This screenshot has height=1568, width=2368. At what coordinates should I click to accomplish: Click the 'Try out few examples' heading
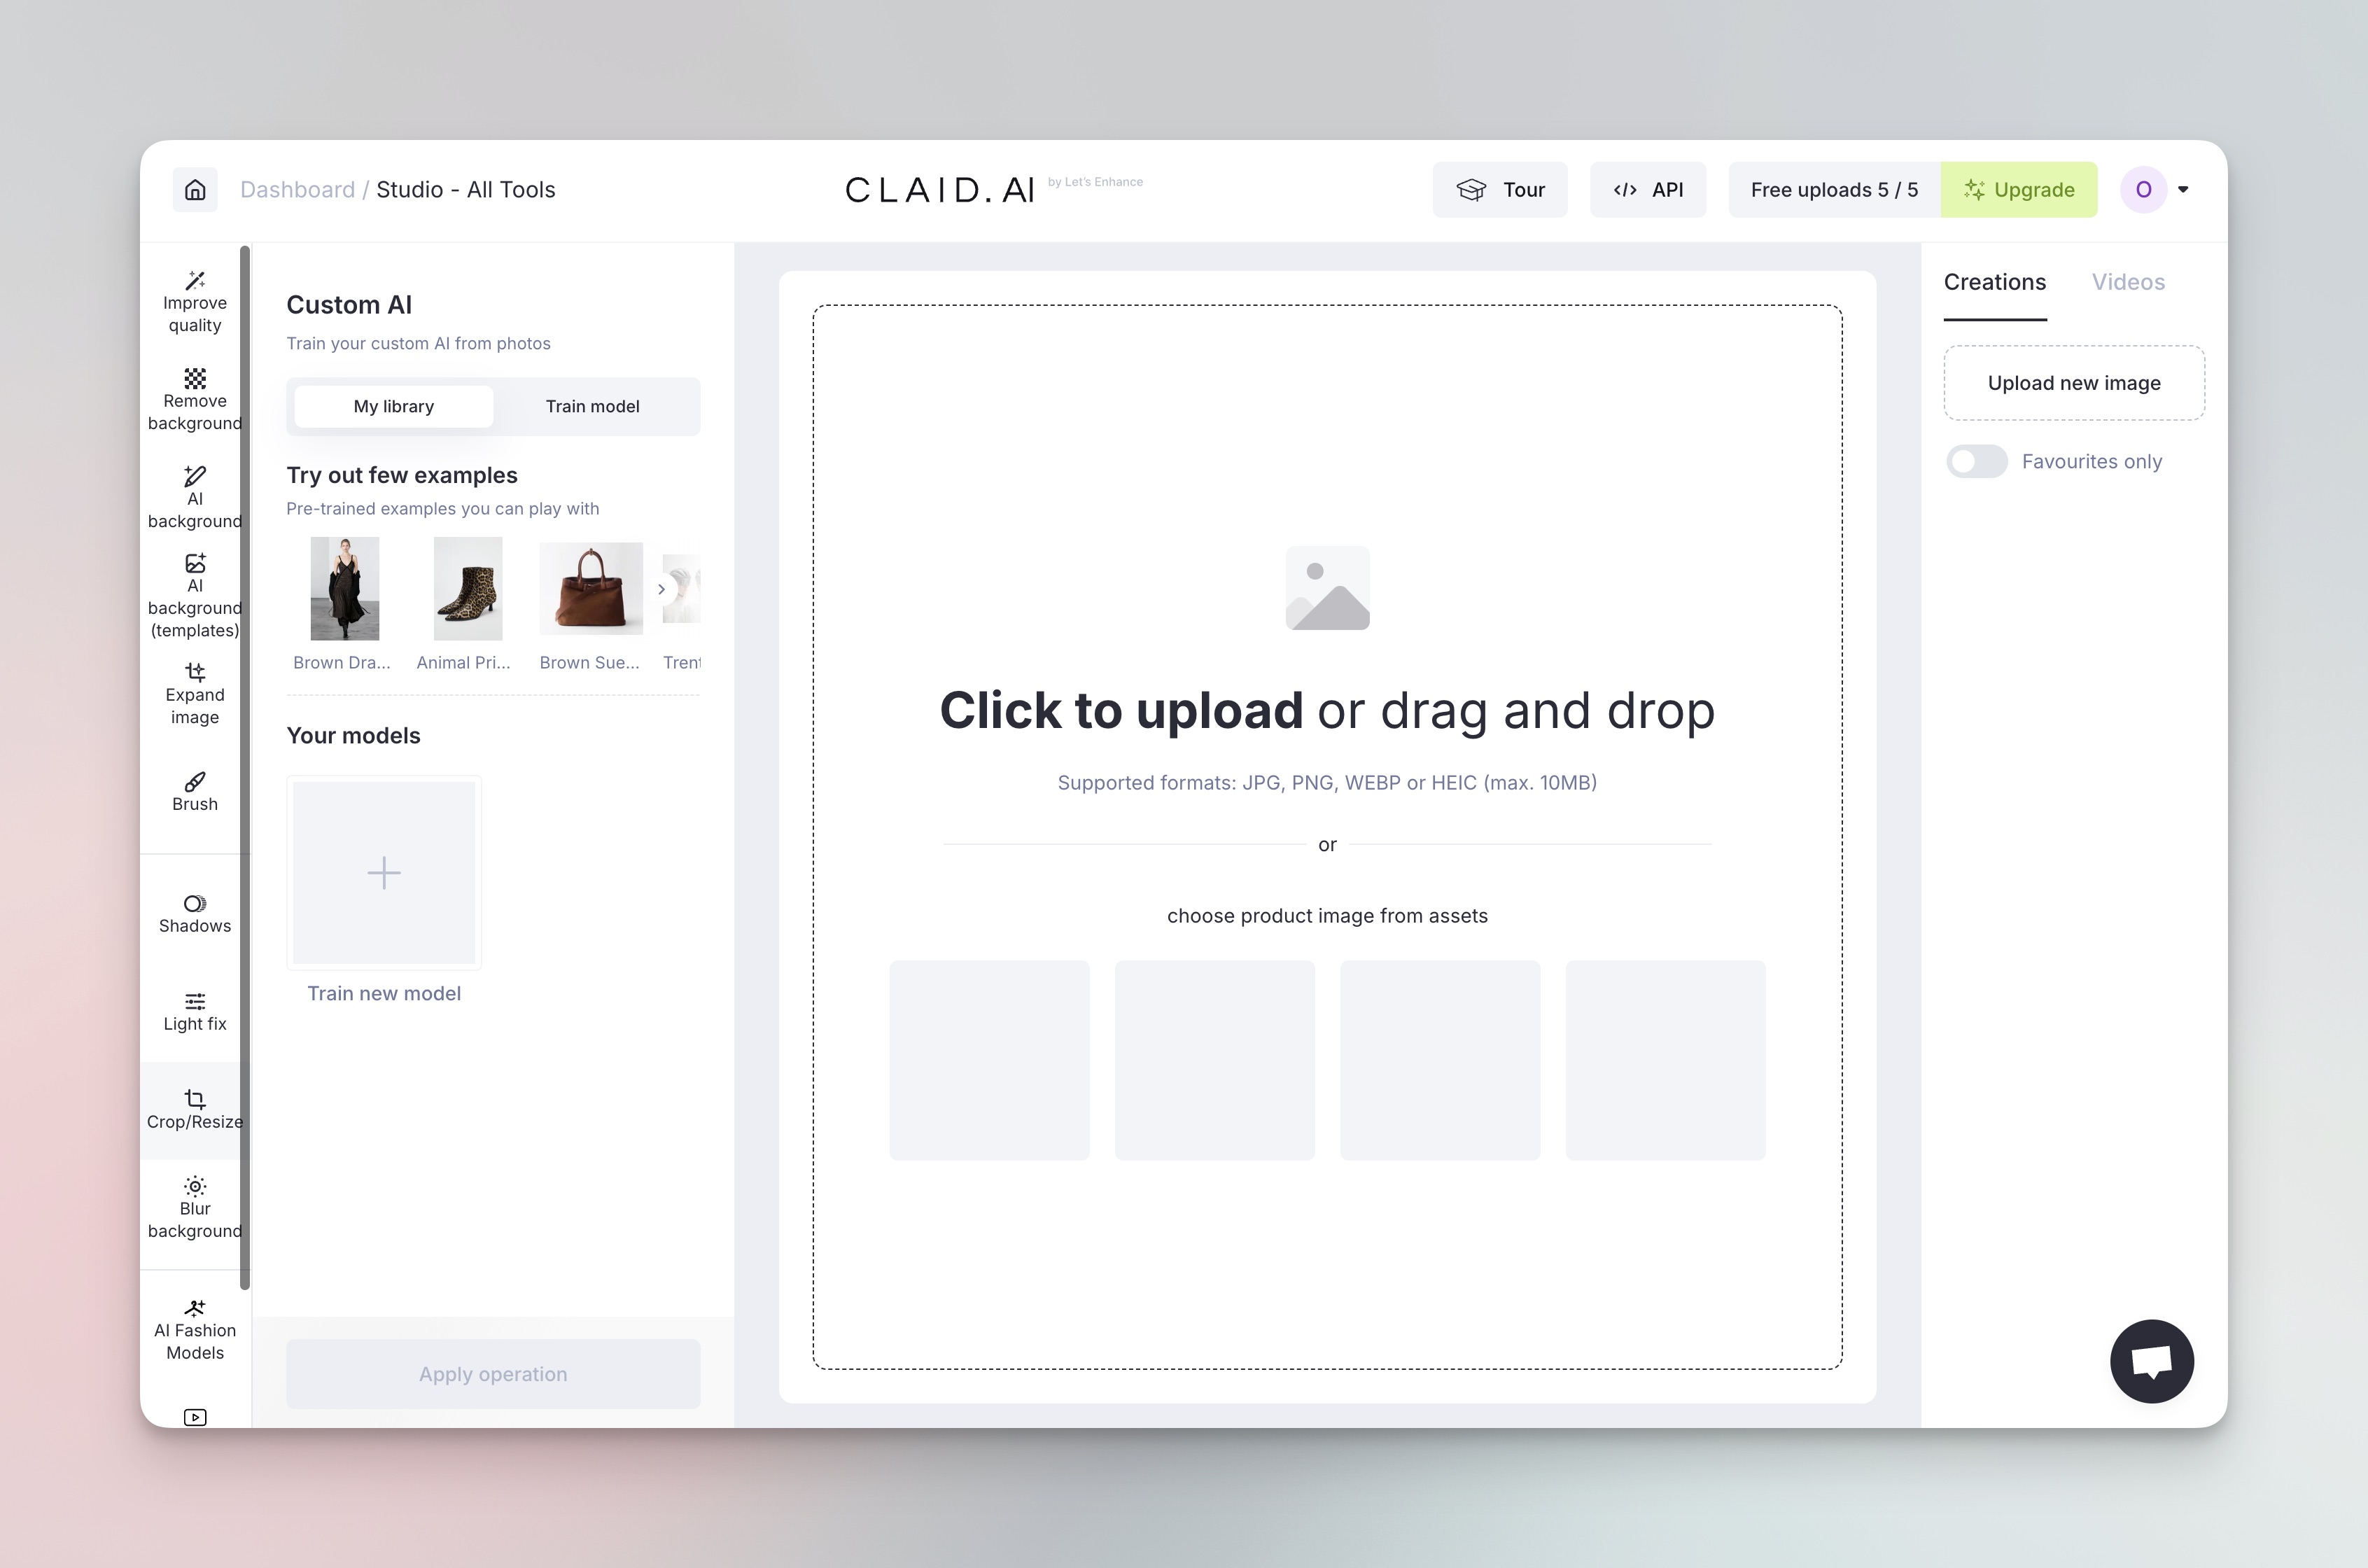(402, 476)
